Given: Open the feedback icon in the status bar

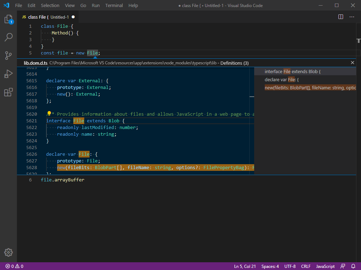Looking at the screenshot, I should (x=343, y=266).
